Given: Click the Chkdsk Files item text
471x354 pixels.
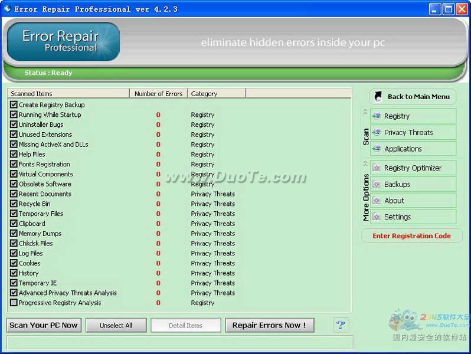Looking at the screenshot, I should [x=35, y=243].
